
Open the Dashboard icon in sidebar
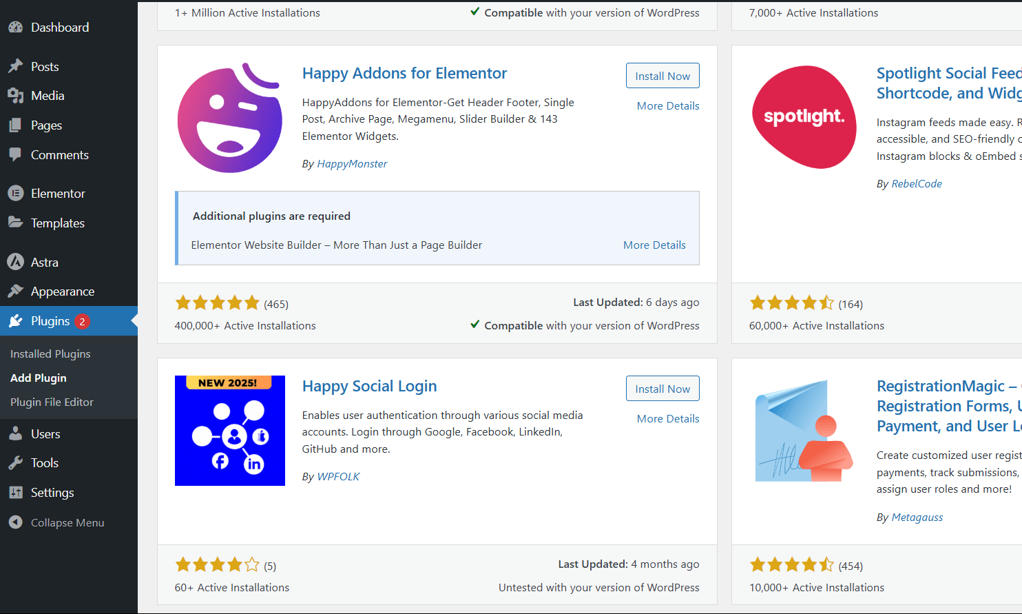coord(16,28)
